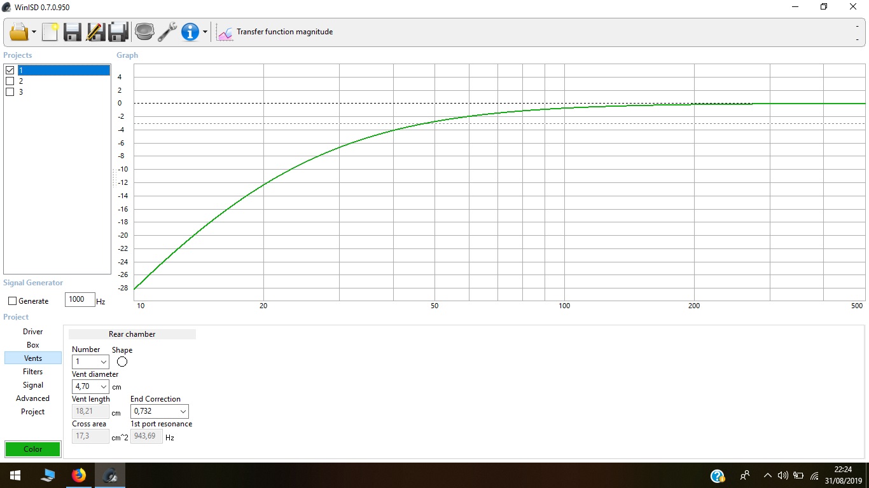Viewport: 869px width, 488px height.
Task: Click Save All stacked floppy disks icon
Action: (x=119, y=32)
